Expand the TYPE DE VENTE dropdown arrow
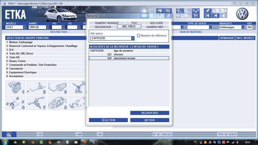Image resolution: width=258 pixels, height=145 pixels. (x=210, y=27)
